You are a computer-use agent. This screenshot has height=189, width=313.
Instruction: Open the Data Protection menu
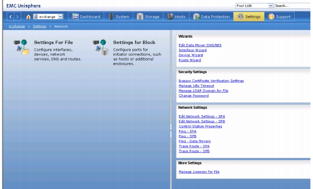tap(211, 17)
